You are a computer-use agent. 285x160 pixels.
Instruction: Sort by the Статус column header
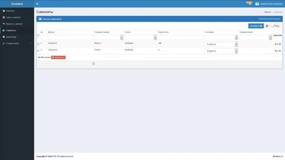tap(127, 32)
